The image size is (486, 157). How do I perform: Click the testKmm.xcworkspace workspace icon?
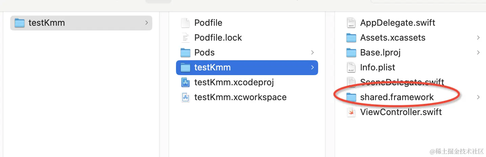click(185, 97)
